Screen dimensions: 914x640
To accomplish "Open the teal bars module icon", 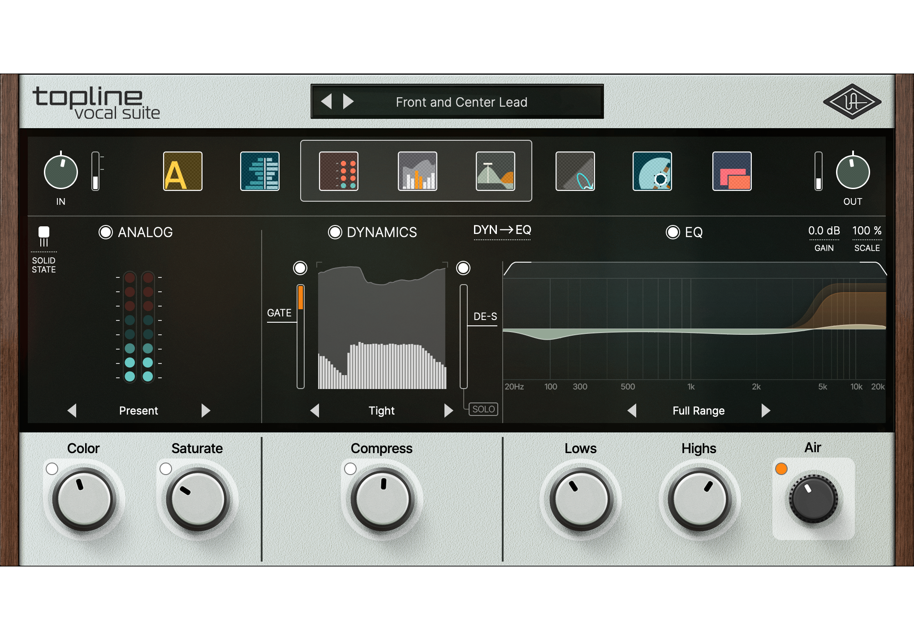I will (260, 171).
